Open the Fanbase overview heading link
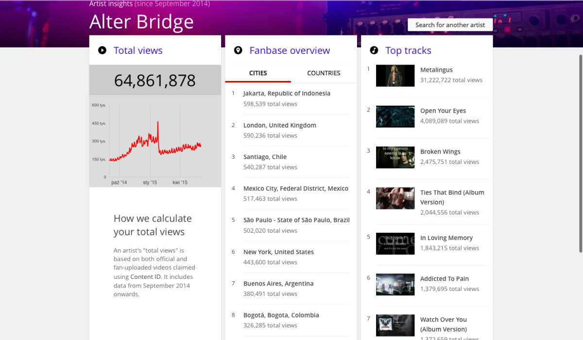The image size is (583, 340). click(290, 50)
